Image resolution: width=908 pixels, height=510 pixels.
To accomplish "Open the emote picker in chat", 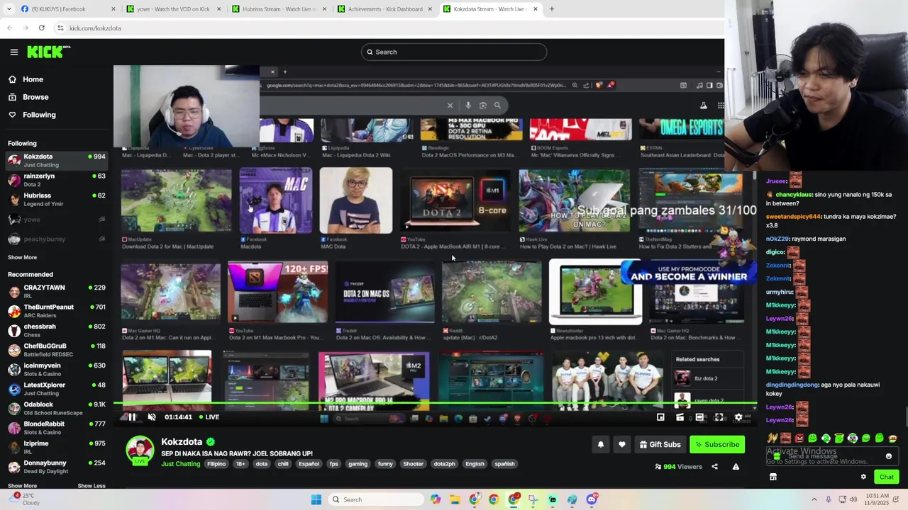I will pos(889,456).
